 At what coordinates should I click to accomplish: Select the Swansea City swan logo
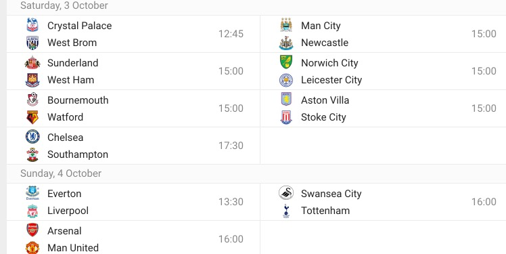(x=286, y=193)
